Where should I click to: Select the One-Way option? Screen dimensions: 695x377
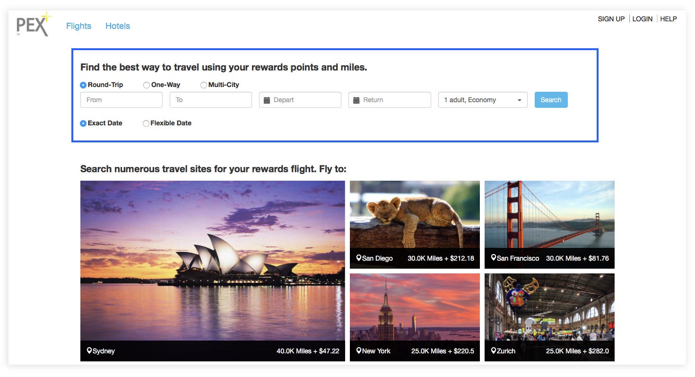(x=147, y=85)
